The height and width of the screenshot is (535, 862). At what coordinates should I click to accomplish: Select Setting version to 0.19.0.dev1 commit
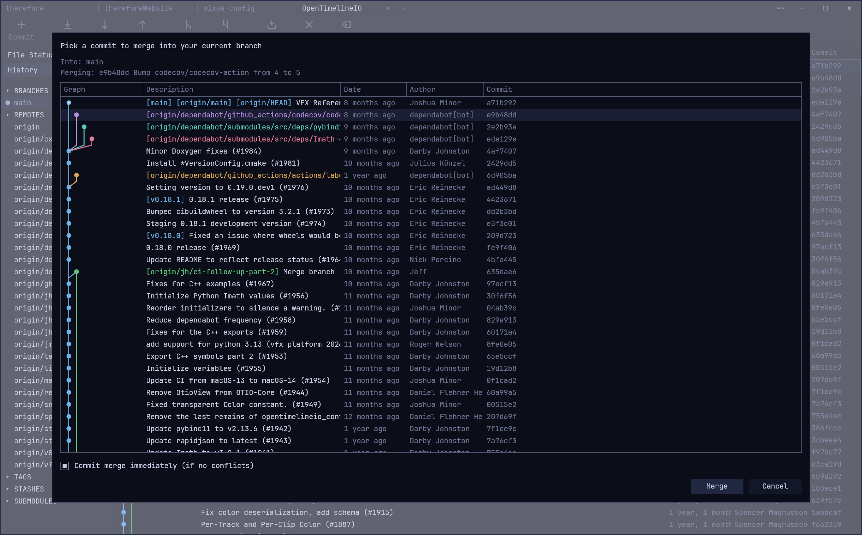point(431,187)
